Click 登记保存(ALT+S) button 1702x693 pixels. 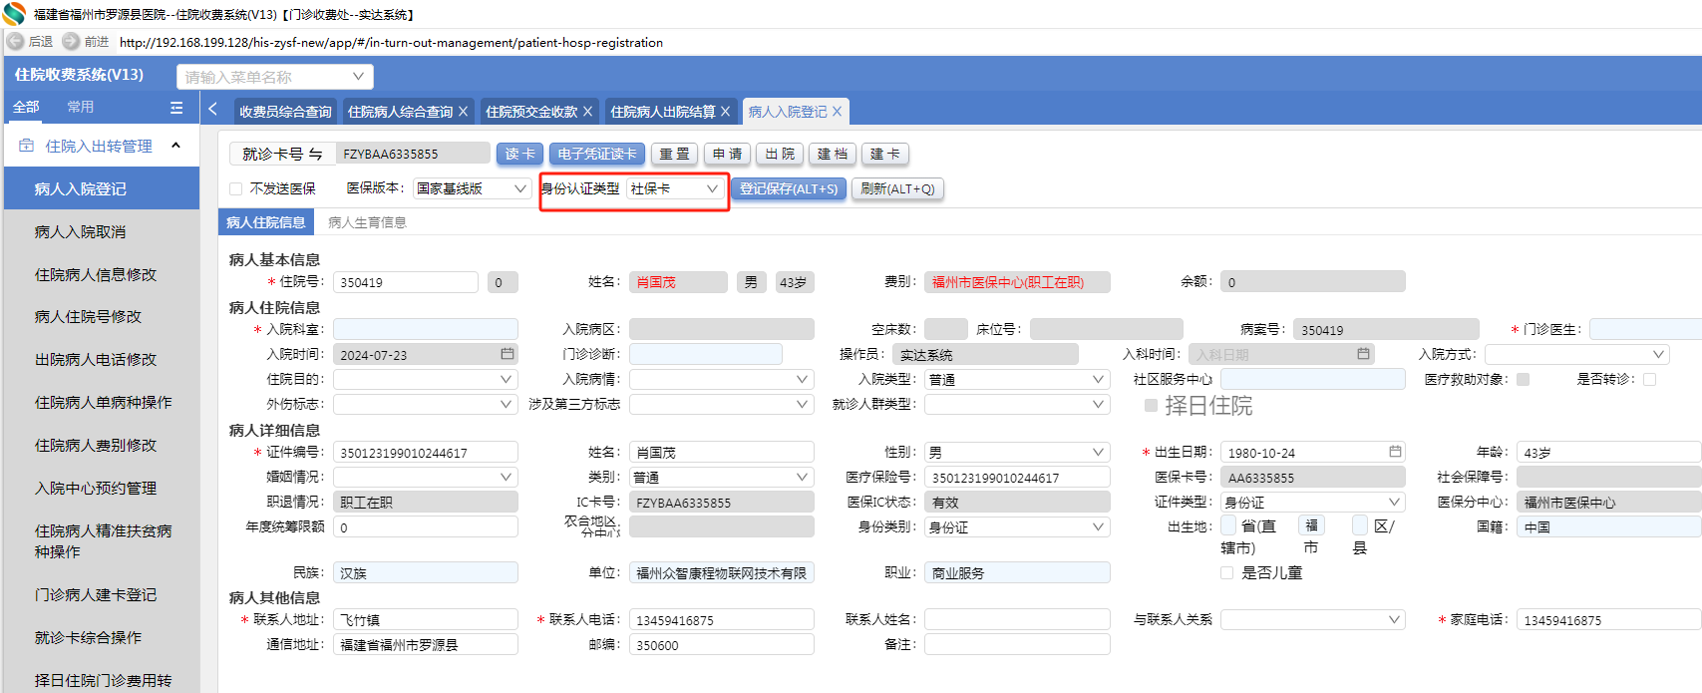click(x=789, y=188)
